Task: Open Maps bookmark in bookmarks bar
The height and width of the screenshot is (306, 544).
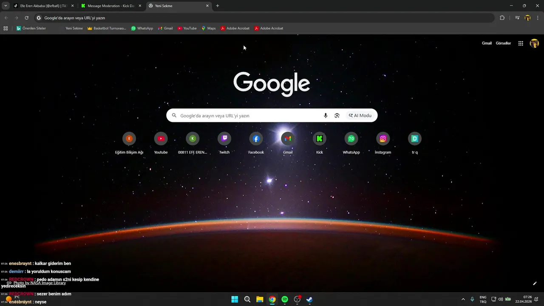Action: [x=208, y=28]
